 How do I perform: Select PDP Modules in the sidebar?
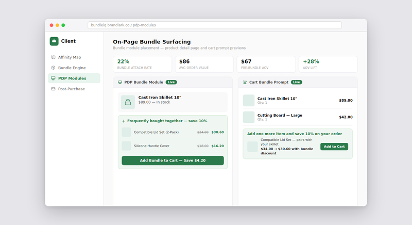[x=74, y=78]
